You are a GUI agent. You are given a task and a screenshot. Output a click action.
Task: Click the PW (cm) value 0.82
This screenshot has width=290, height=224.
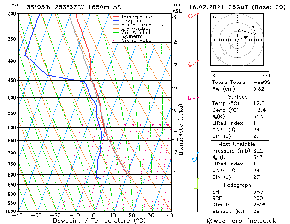[x=259, y=89]
